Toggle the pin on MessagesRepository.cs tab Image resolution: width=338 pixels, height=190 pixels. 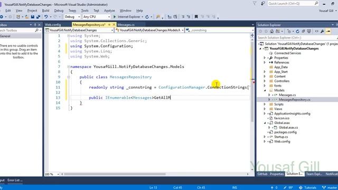pyautogui.click(x=109, y=25)
